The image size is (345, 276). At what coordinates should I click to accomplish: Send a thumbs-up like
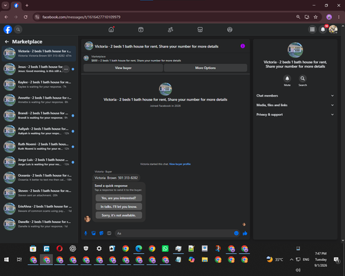coord(245,233)
